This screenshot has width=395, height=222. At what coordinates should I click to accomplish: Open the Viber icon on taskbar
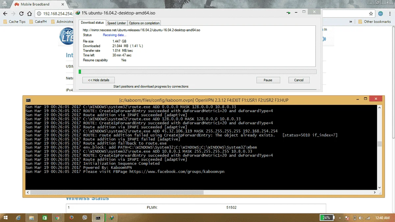[x=85, y=217]
